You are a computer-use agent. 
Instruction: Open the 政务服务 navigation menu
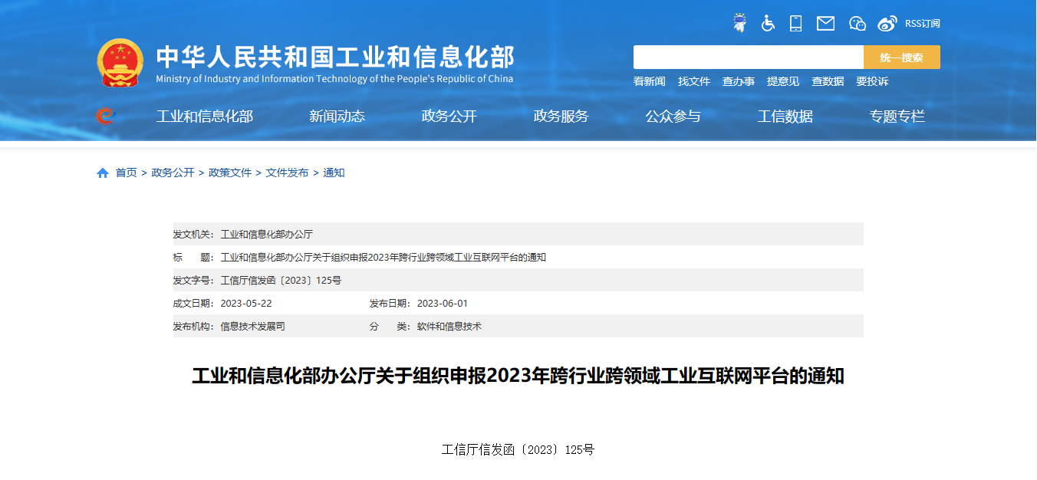(561, 117)
